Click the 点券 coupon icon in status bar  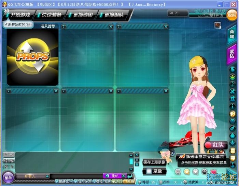(x=160, y=182)
